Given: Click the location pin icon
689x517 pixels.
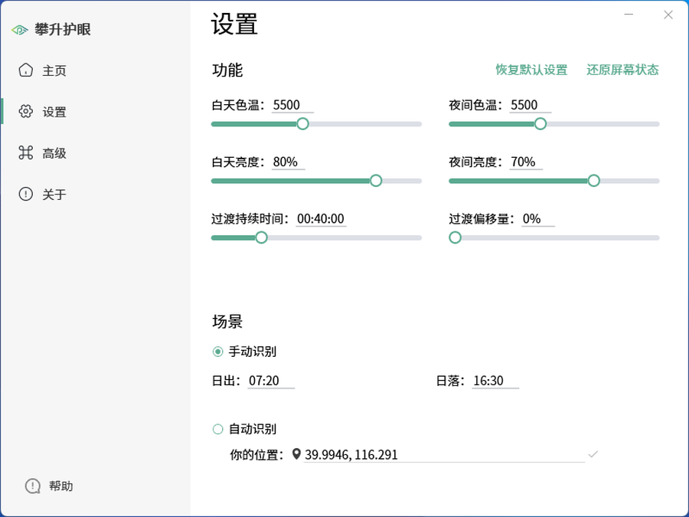Looking at the screenshot, I should (x=296, y=454).
